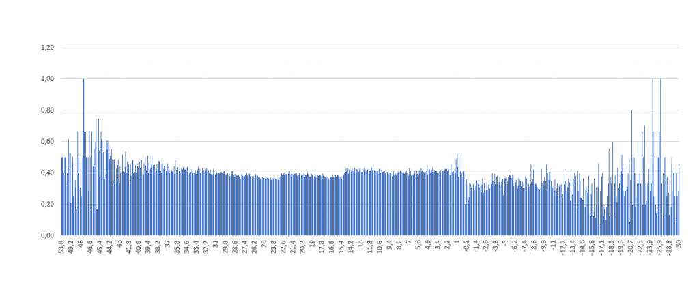Click x-axis label 45,4

(100, 247)
